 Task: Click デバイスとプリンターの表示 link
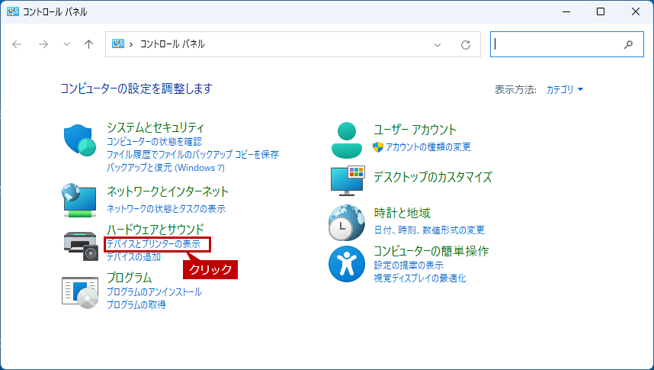pos(153,244)
